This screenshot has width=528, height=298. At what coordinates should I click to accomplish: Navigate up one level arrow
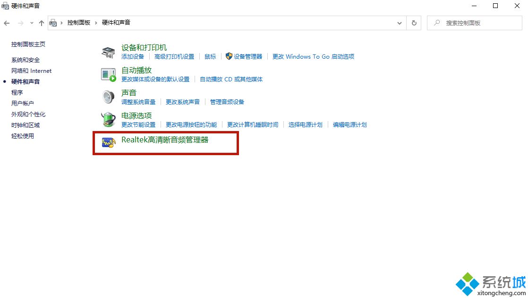42,23
